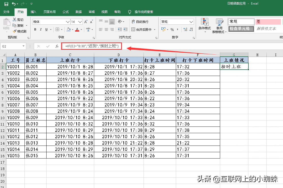Toggle top vertical alignment
283x188 pixels.
point(101,21)
